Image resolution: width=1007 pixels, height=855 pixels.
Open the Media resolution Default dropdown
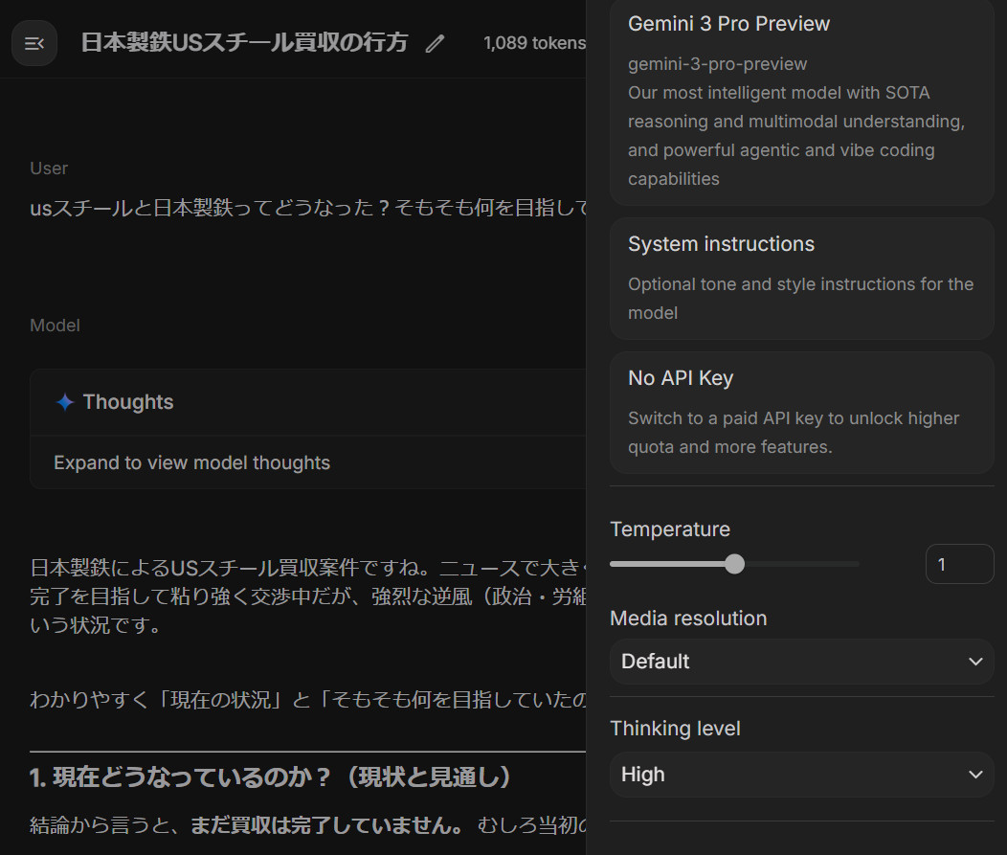[800, 662]
